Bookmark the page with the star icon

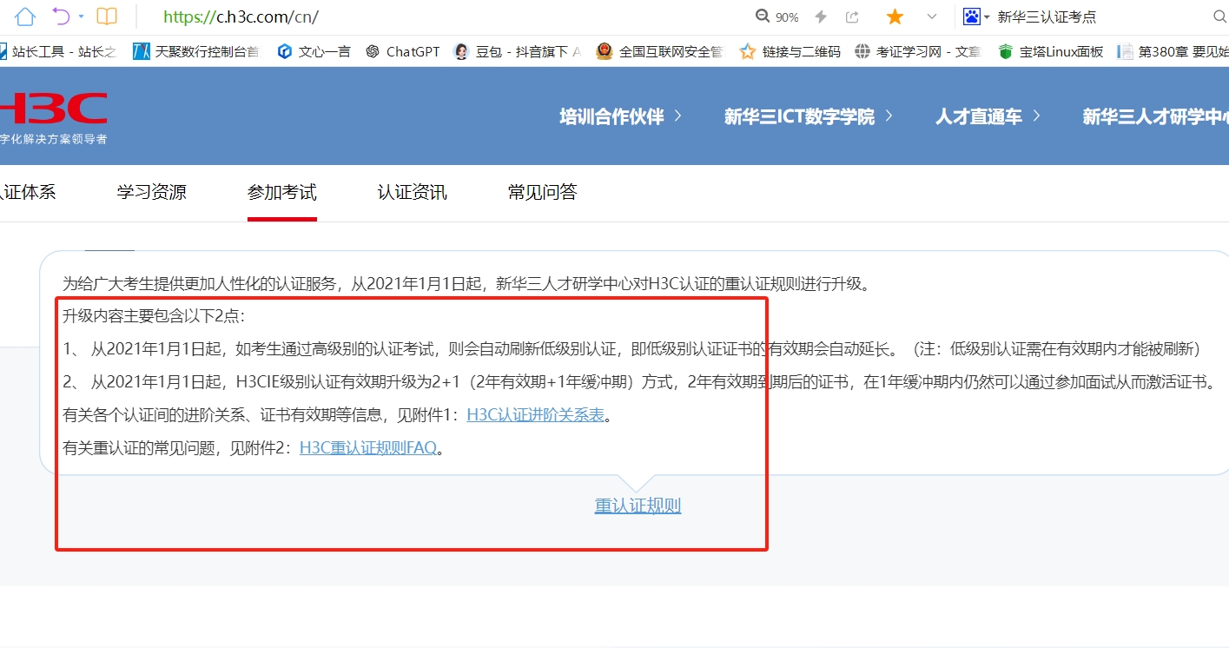[x=895, y=17]
